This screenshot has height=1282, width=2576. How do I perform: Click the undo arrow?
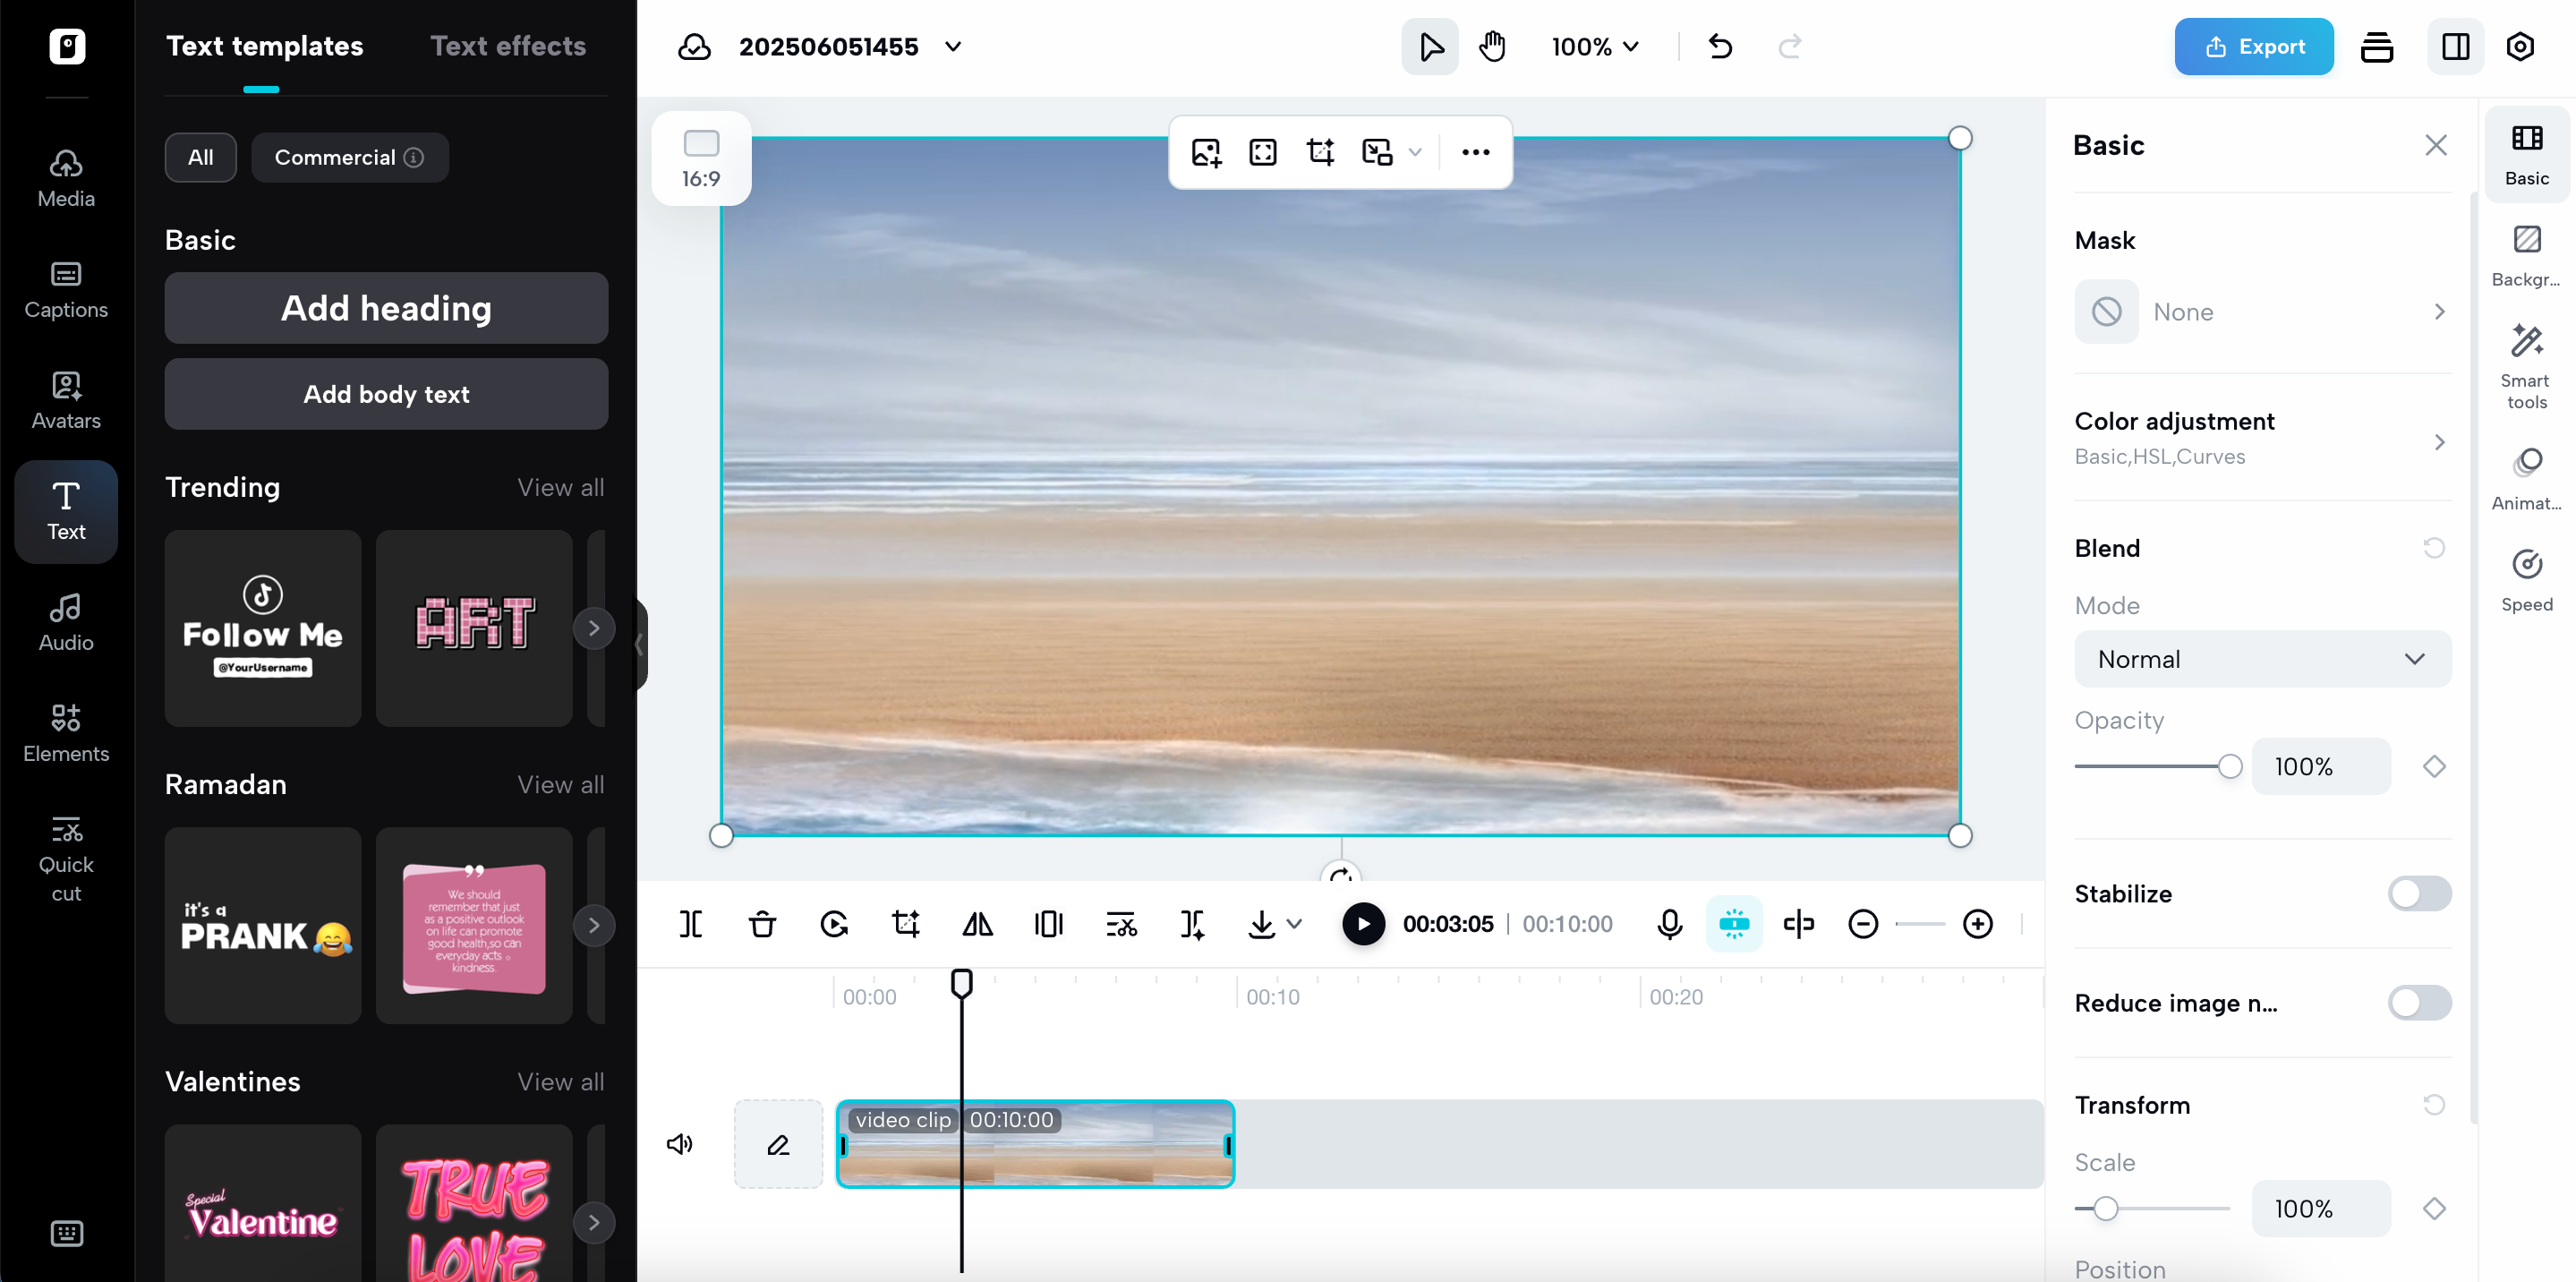point(1720,46)
